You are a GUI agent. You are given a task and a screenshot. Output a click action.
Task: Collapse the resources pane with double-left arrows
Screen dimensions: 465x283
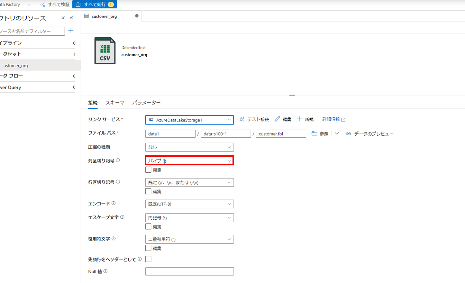click(71, 18)
